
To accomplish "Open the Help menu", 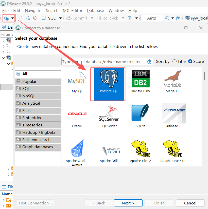I will coord(133,11).
